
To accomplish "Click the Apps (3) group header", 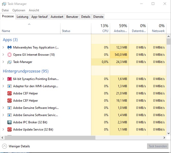I will click(x=10, y=40).
